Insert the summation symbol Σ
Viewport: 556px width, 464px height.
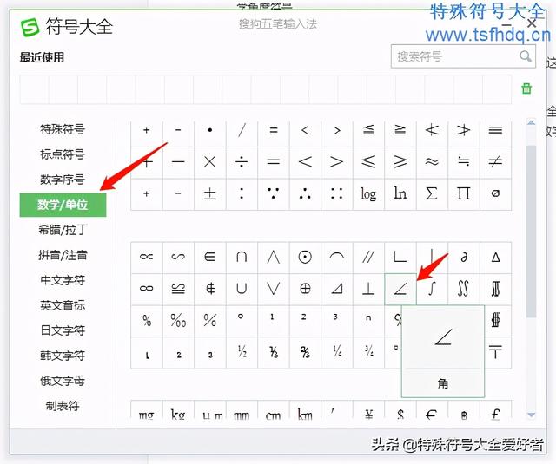pos(432,194)
